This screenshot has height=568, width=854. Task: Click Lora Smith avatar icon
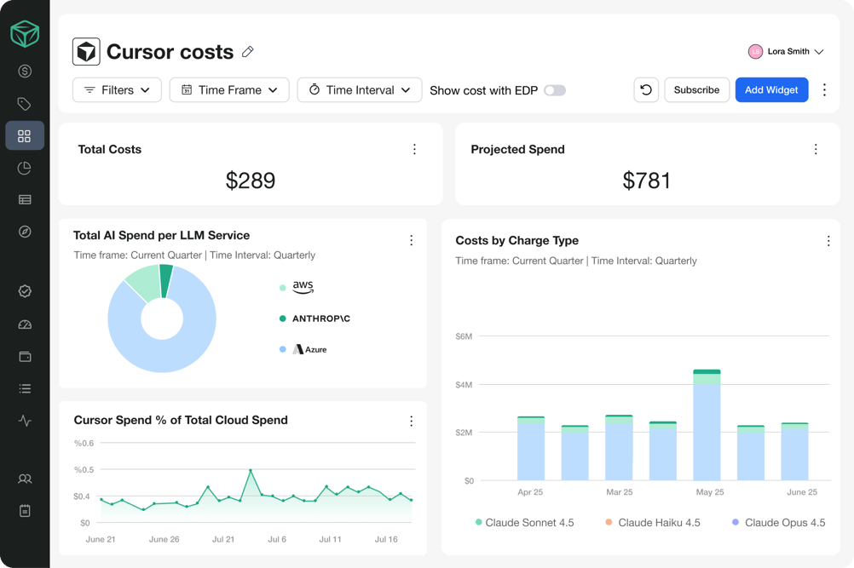tap(755, 52)
